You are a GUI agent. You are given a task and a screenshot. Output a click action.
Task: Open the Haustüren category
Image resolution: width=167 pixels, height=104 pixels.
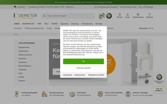(x=23, y=62)
